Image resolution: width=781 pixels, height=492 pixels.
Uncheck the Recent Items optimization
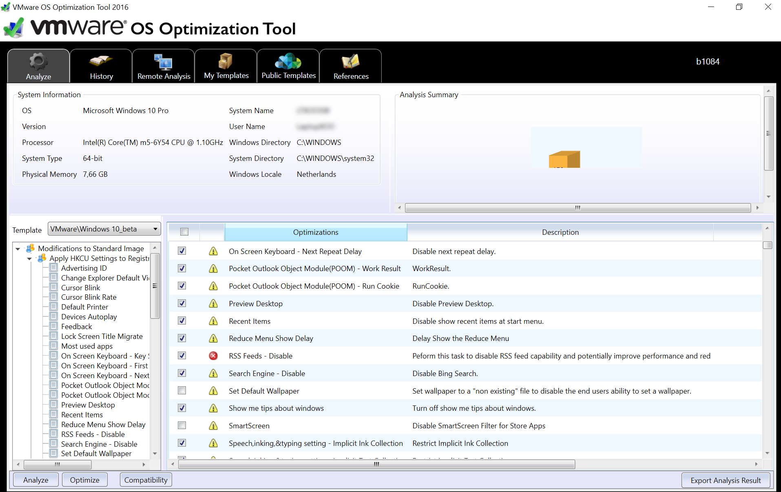click(x=181, y=321)
